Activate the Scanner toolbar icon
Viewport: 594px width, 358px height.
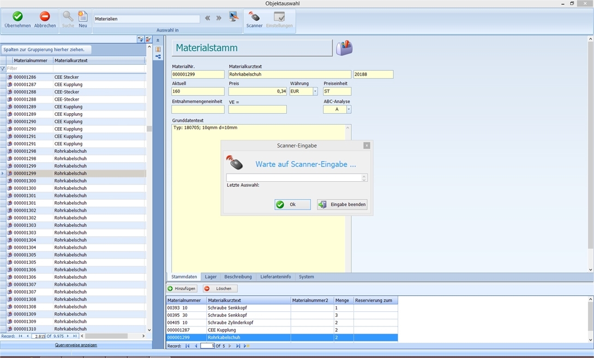pos(254,17)
